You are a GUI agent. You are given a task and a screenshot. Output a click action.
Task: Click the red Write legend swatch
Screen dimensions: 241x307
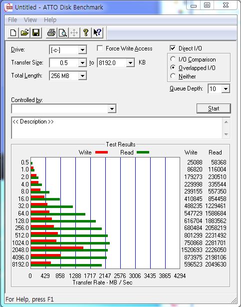(101, 152)
